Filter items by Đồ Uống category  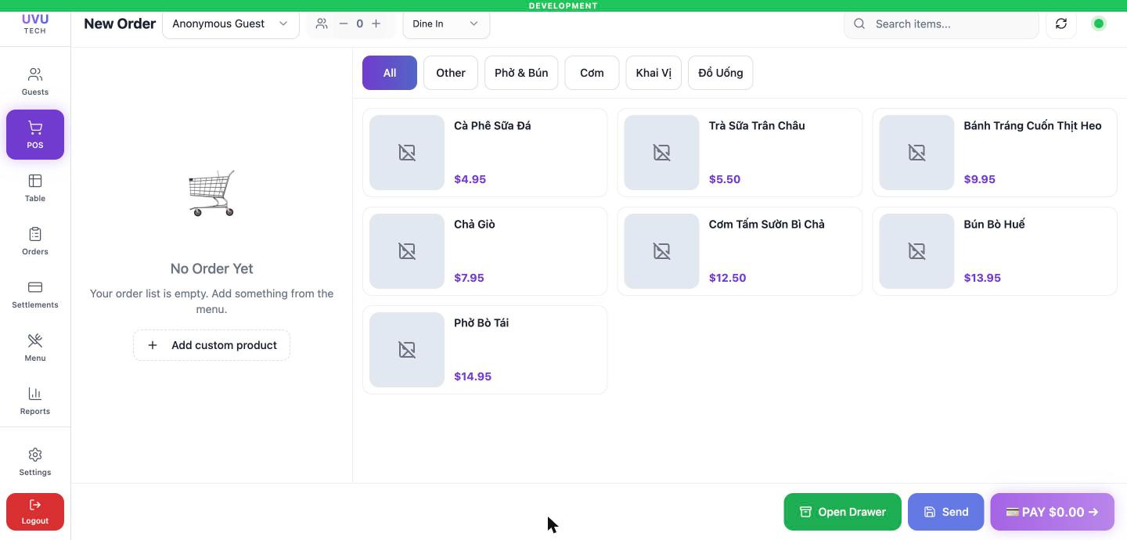(x=721, y=73)
